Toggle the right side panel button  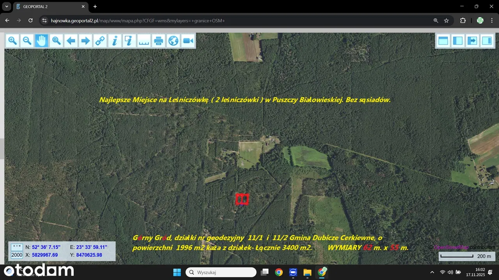487,40
